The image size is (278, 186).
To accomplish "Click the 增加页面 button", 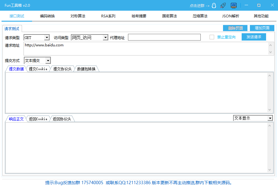I will [262, 28].
